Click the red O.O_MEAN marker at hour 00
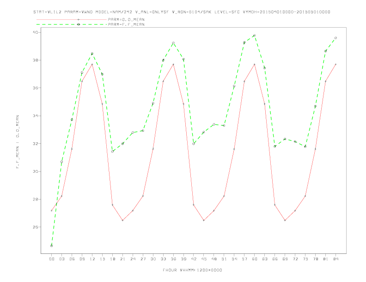 52,211
